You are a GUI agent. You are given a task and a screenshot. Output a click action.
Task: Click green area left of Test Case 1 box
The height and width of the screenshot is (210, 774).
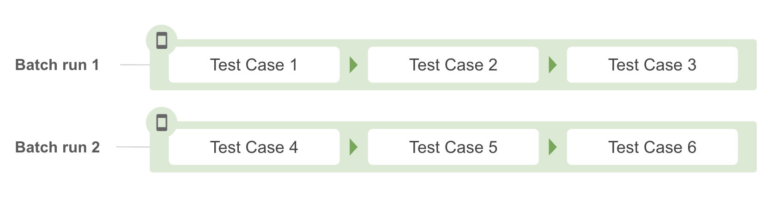coord(159,69)
